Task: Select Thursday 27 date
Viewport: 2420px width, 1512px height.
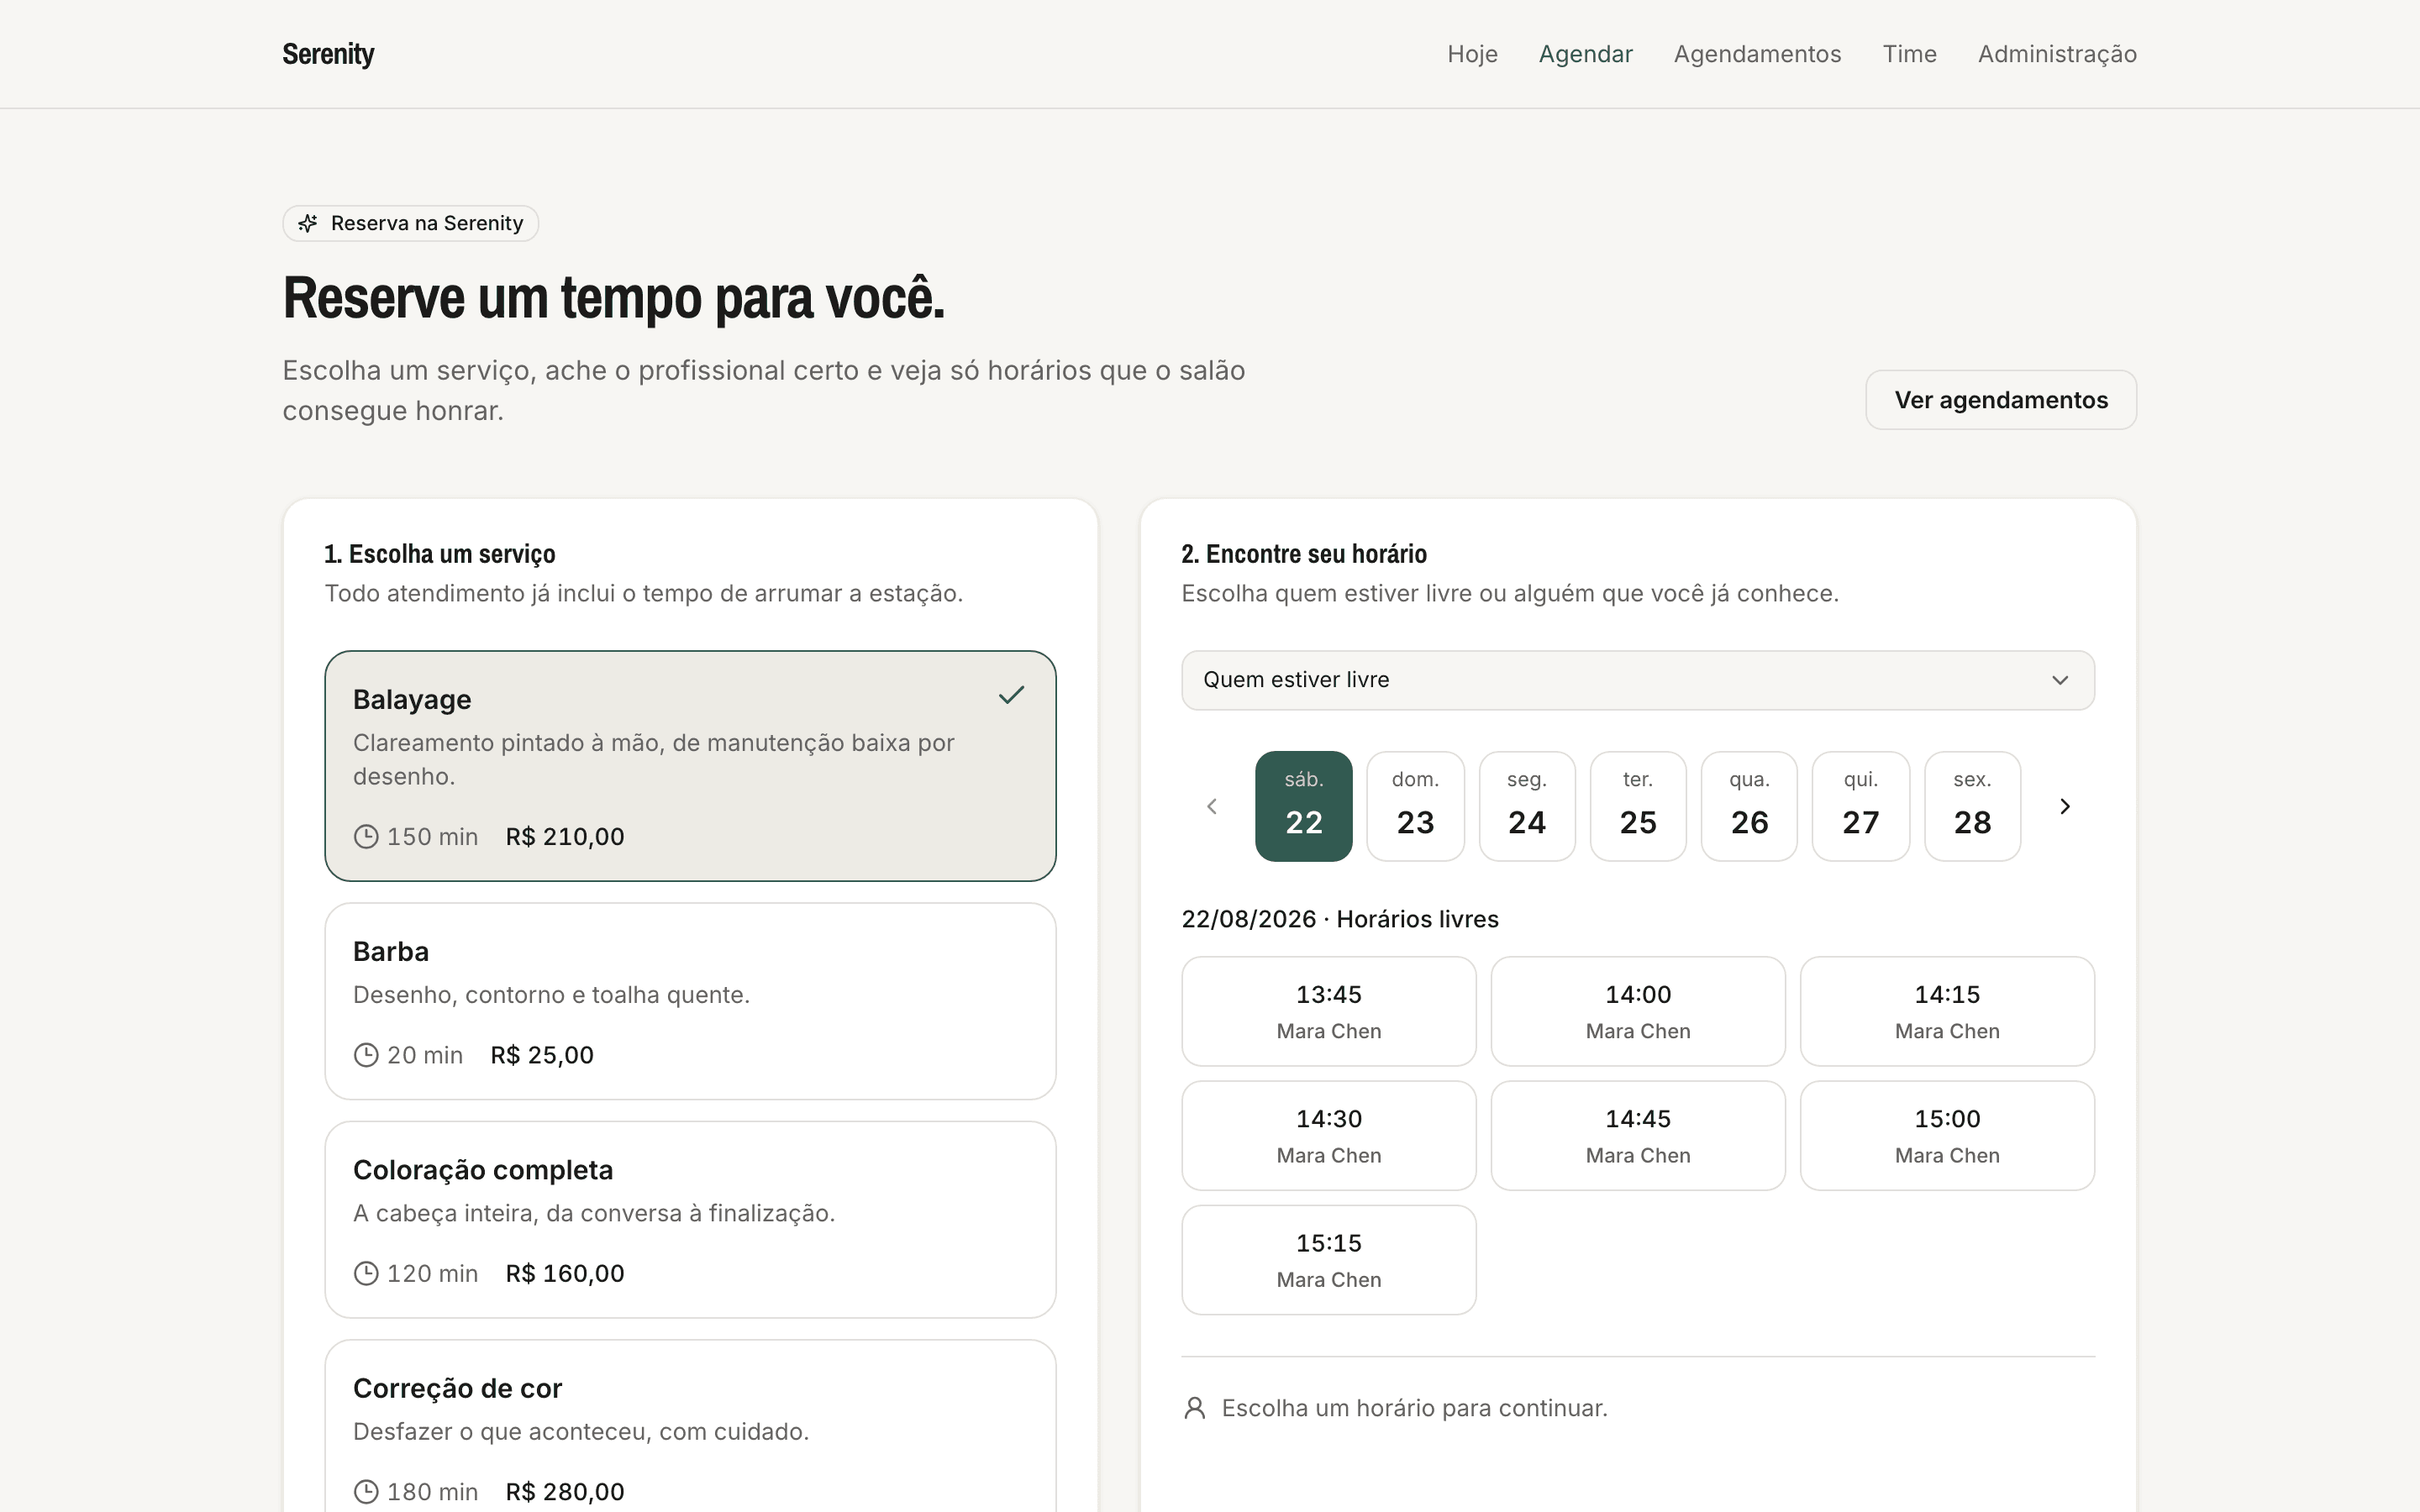Action: pyautogui.click(x=1861, y=806)
